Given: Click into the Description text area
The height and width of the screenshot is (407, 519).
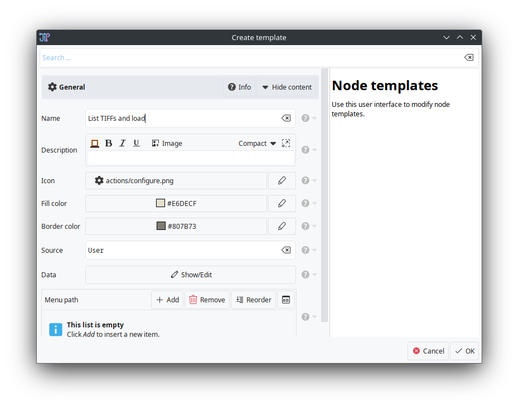Looking at the screenshot, I should pos(190,158).
